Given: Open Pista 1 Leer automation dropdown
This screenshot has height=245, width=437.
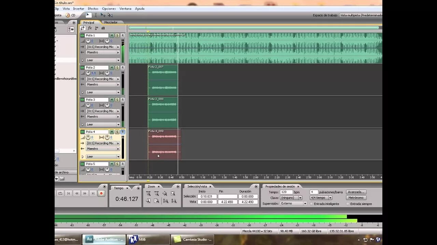Looking at the screenshot, I should click(118, 60).
